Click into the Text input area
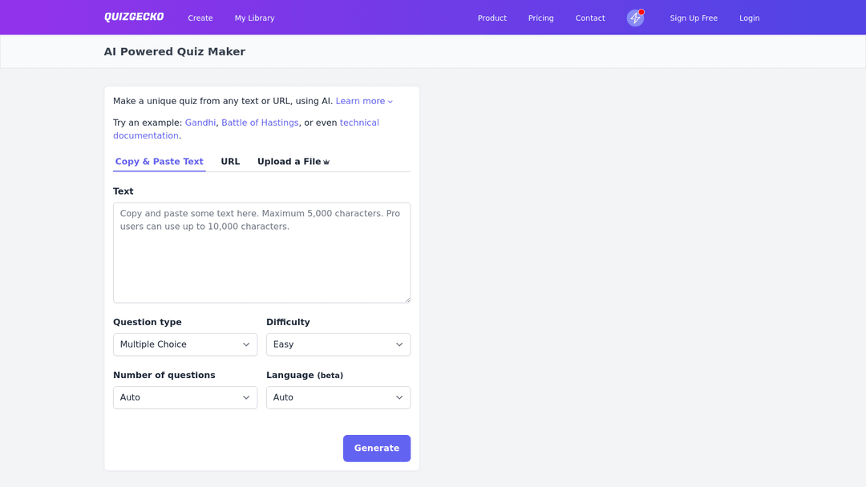This screenshot has height=487, width=866. tap(261, 252)
